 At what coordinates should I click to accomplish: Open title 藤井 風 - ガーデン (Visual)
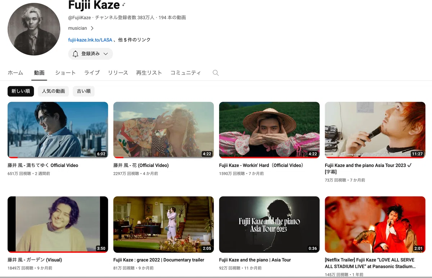pos(35,260)
